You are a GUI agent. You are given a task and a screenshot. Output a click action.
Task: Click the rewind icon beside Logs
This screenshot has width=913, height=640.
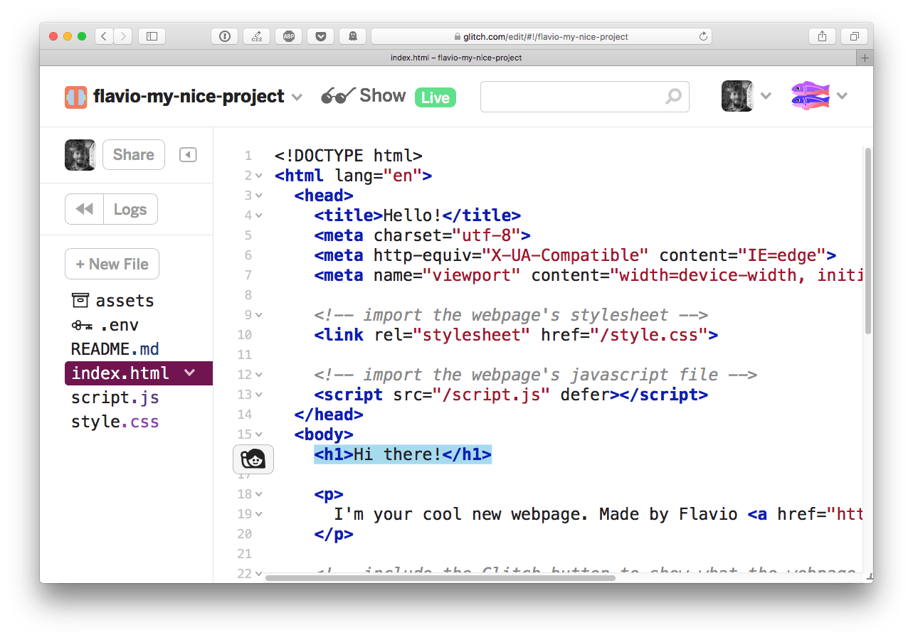coord(85,210)
